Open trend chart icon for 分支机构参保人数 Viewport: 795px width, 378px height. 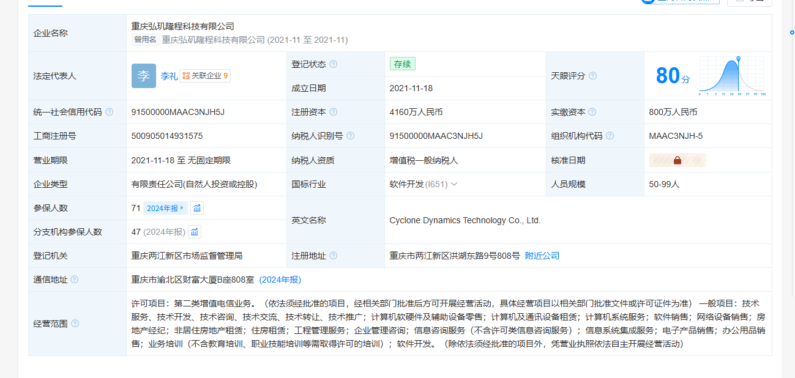(195, 232)
